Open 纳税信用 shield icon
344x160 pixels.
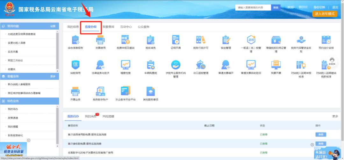click(x=75, y=65)
